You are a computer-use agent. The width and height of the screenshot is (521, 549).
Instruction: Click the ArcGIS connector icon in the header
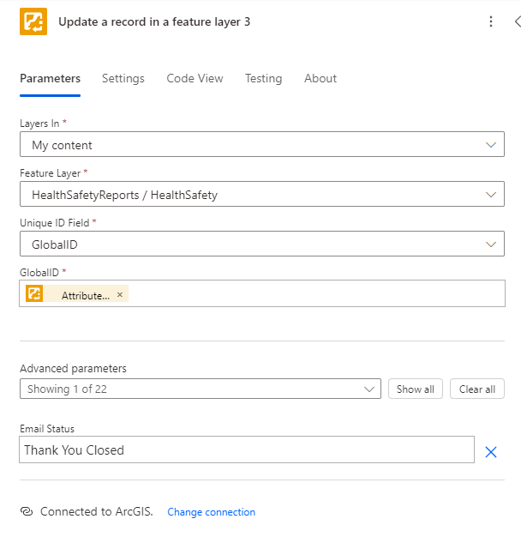pyautogui.click(x=33, y=21)
